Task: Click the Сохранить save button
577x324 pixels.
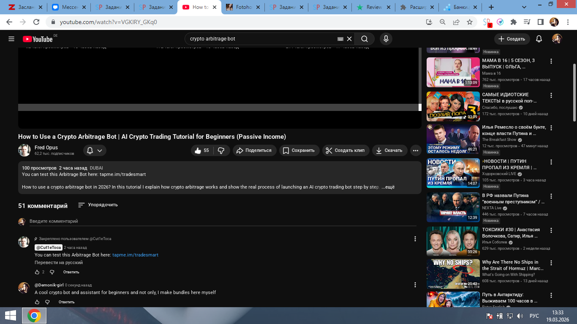Action: point(299,150)
